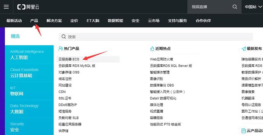Select Security 安全 category in sidebar

(29, 127)
